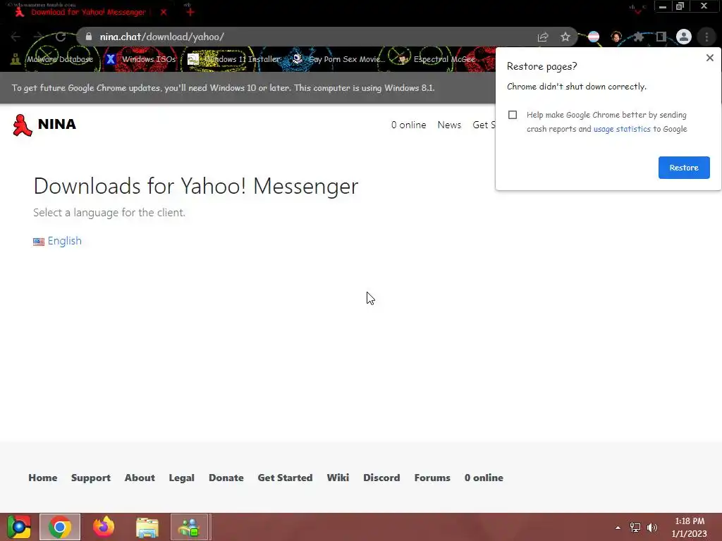This screenshot has height=541, width=722.
Task: Launch Firefox from the taskbar
Action: click(104, 527)
